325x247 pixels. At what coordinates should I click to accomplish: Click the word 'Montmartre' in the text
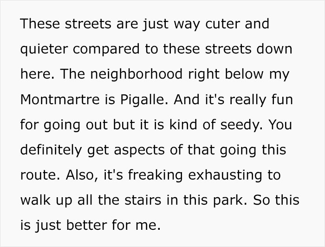(x=60, y=100)
